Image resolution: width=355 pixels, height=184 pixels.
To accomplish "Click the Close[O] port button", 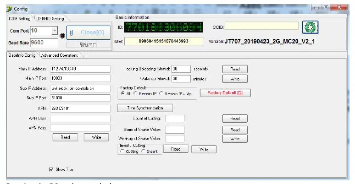I will (89, 32).
